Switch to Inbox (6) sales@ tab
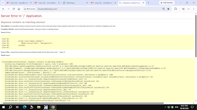Screen dimensions: 197x110 point(103,3)
